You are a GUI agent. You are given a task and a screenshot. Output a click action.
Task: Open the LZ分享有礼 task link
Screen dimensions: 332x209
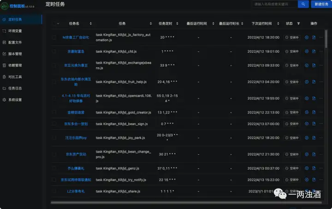tap(76, 191)
